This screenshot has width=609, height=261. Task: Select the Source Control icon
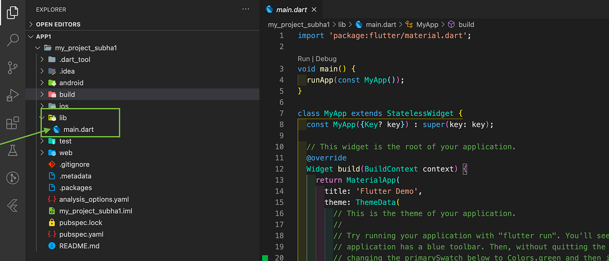coord(13,67)
